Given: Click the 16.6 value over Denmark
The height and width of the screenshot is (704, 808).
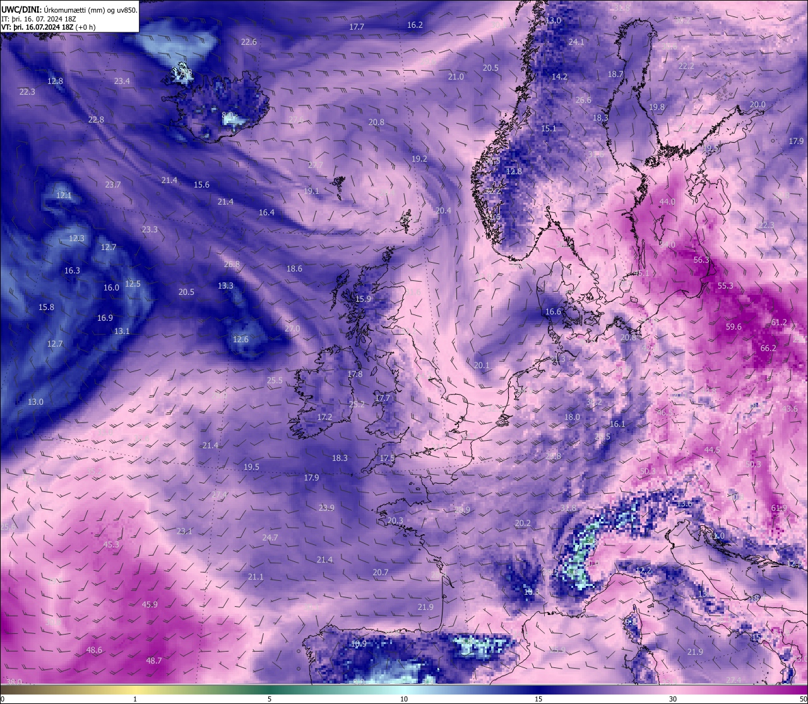Looking at the screenshot, I should [553, 311].
